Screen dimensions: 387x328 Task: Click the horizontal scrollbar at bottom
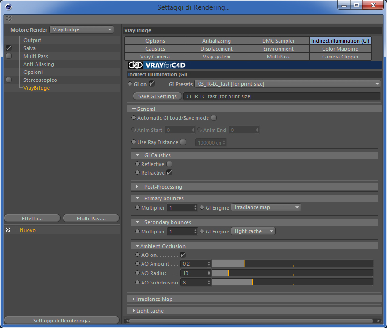251,321
